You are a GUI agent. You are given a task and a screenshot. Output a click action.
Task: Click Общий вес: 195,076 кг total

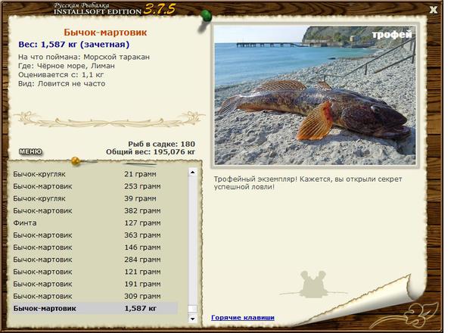coord(151,151)
